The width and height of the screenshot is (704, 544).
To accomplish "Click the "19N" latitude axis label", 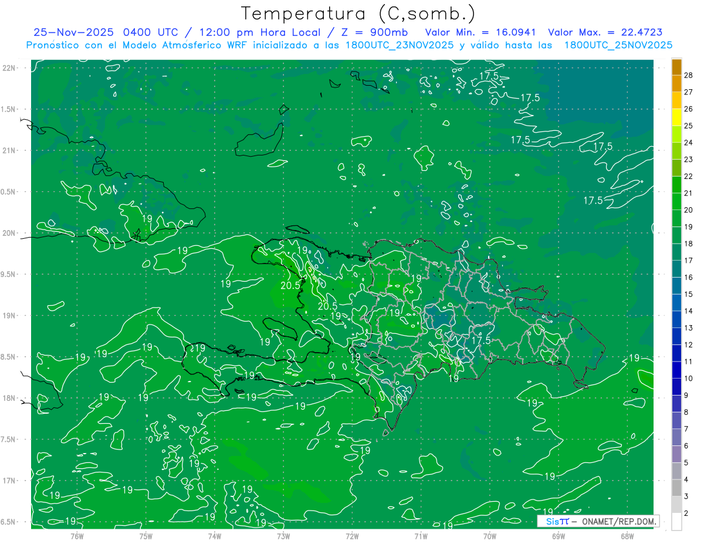I will (x=8, y=316).
